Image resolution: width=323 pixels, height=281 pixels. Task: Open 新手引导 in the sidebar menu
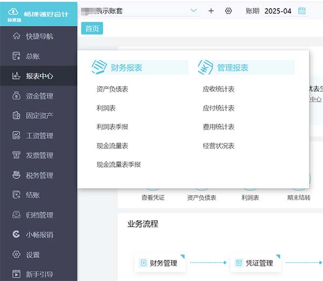[39, 274]
